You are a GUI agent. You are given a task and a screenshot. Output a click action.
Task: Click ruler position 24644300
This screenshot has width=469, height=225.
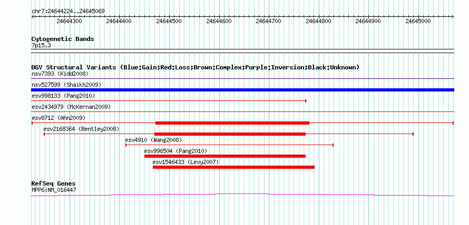click(x=69, y=21)
